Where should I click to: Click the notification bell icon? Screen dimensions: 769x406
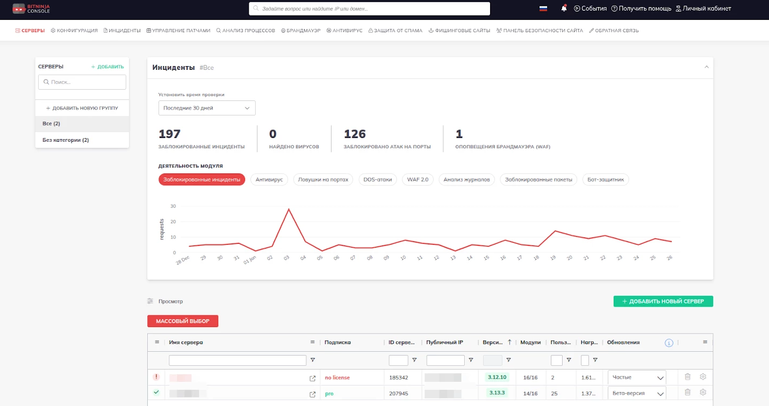(564, 9)
